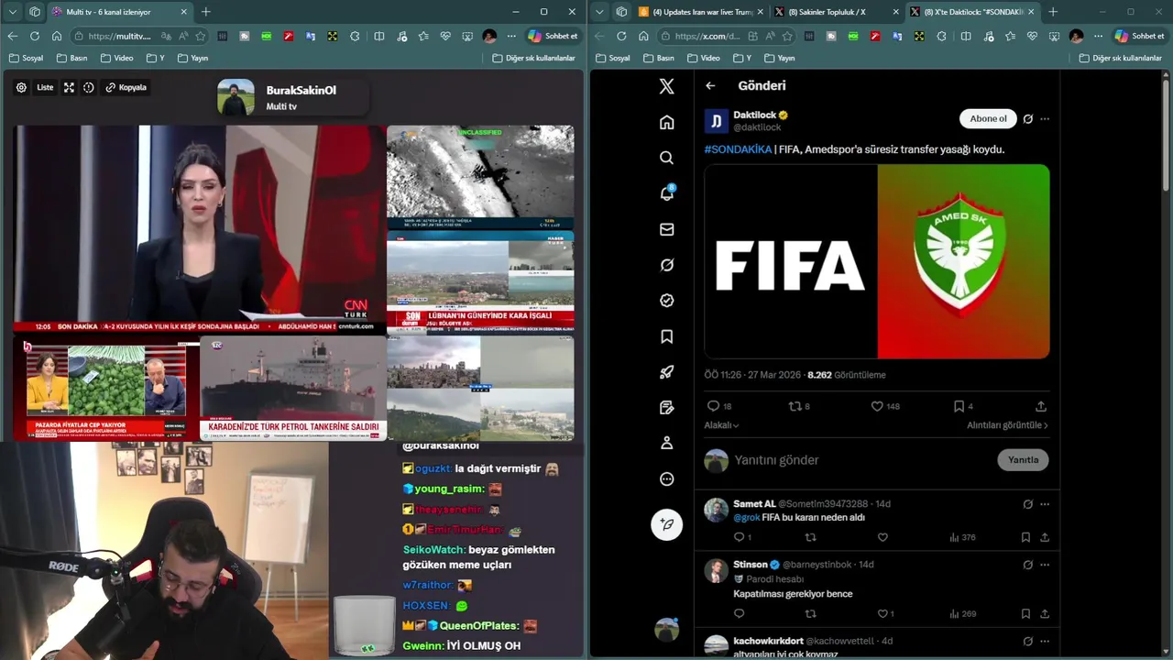Open more options on Daktilock post
The image size is (1173, 660).
coord(1045,119)
